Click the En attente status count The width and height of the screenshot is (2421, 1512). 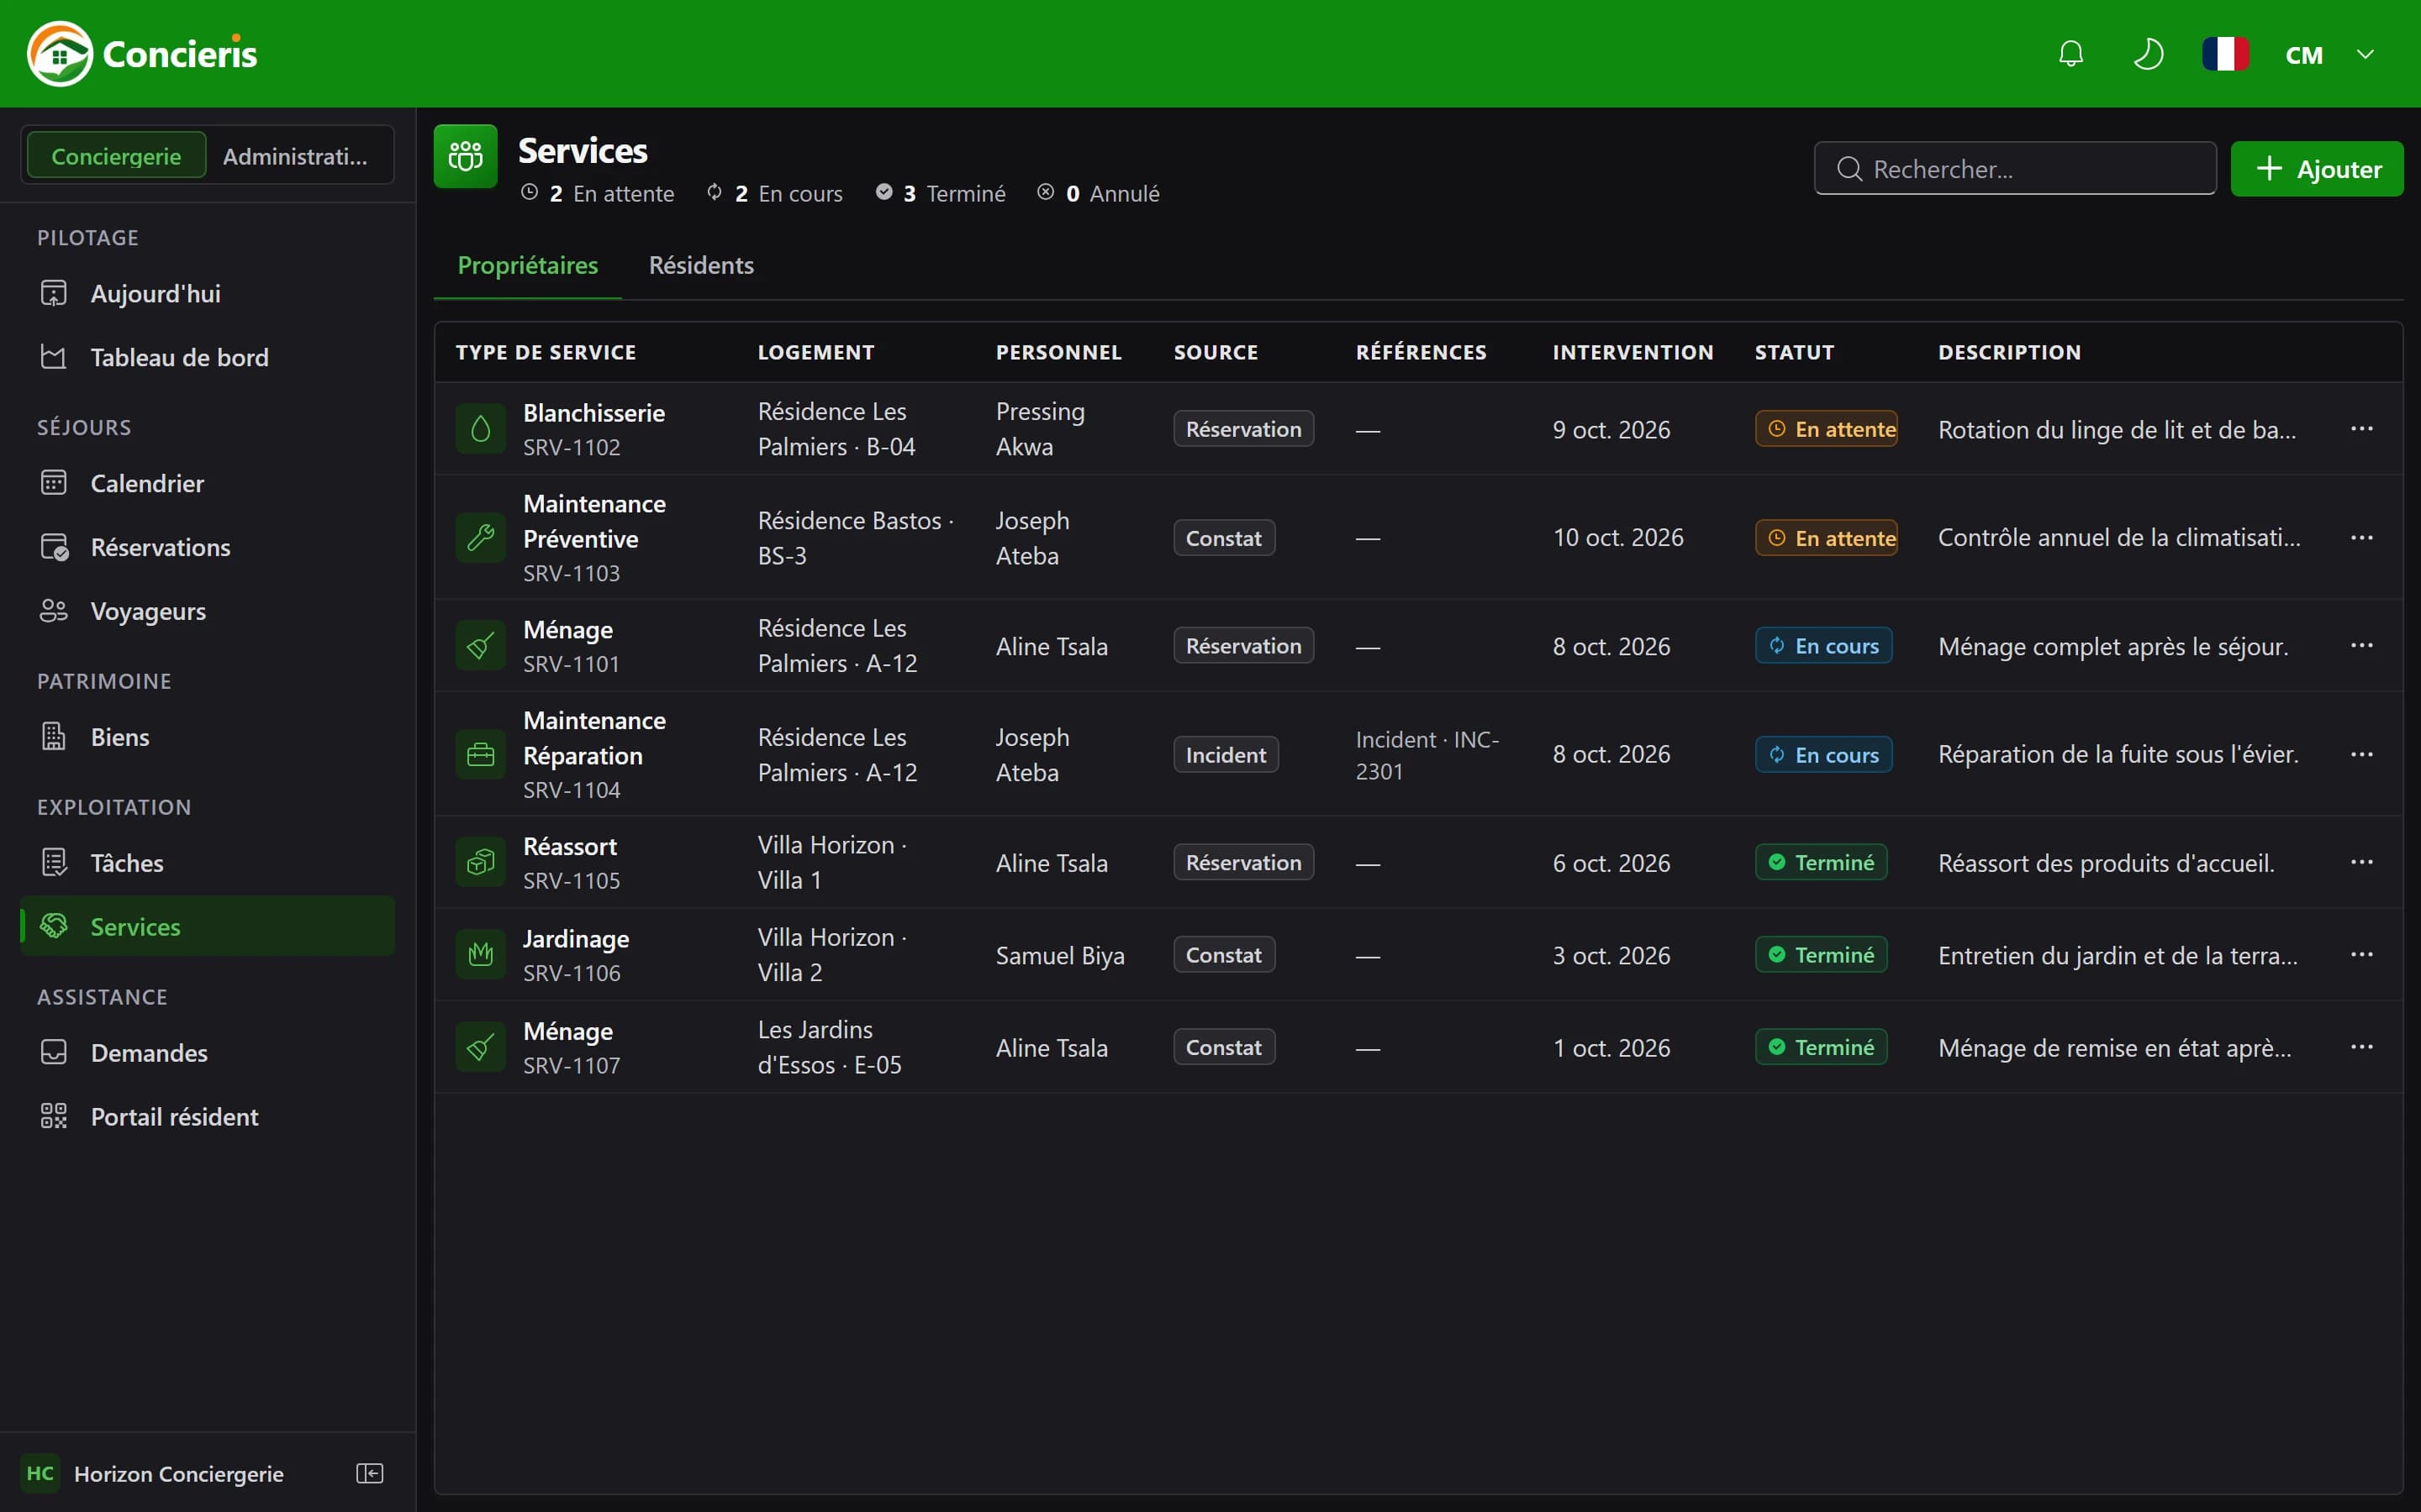pos(599,193)
